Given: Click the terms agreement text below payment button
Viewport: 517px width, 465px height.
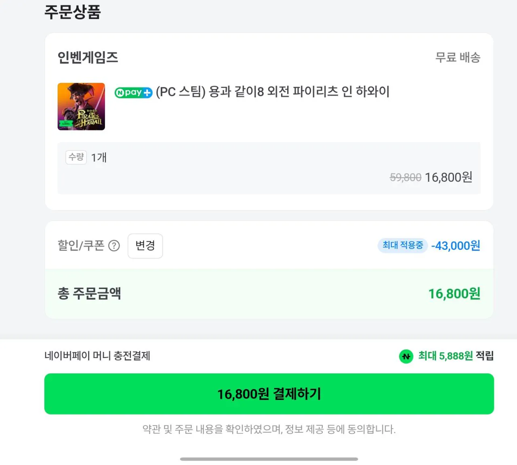Looking at the screenshot, I should pos(269,429).
